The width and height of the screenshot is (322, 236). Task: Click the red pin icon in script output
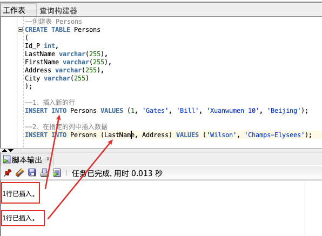8,173
